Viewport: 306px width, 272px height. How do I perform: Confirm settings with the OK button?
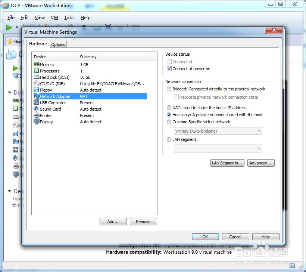click(x=205, y=237)
